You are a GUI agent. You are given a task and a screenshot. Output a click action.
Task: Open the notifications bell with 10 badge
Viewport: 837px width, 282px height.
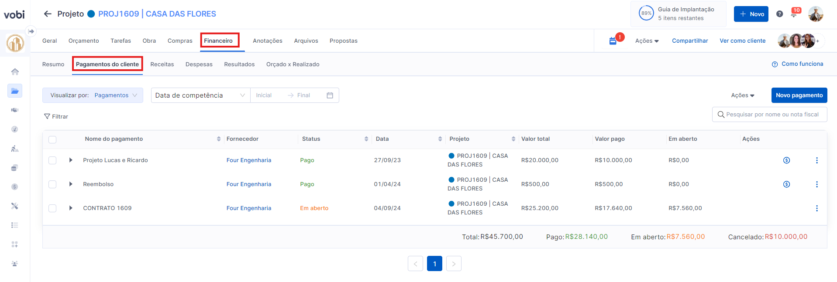pyautogui.click(x=794, y=14)
